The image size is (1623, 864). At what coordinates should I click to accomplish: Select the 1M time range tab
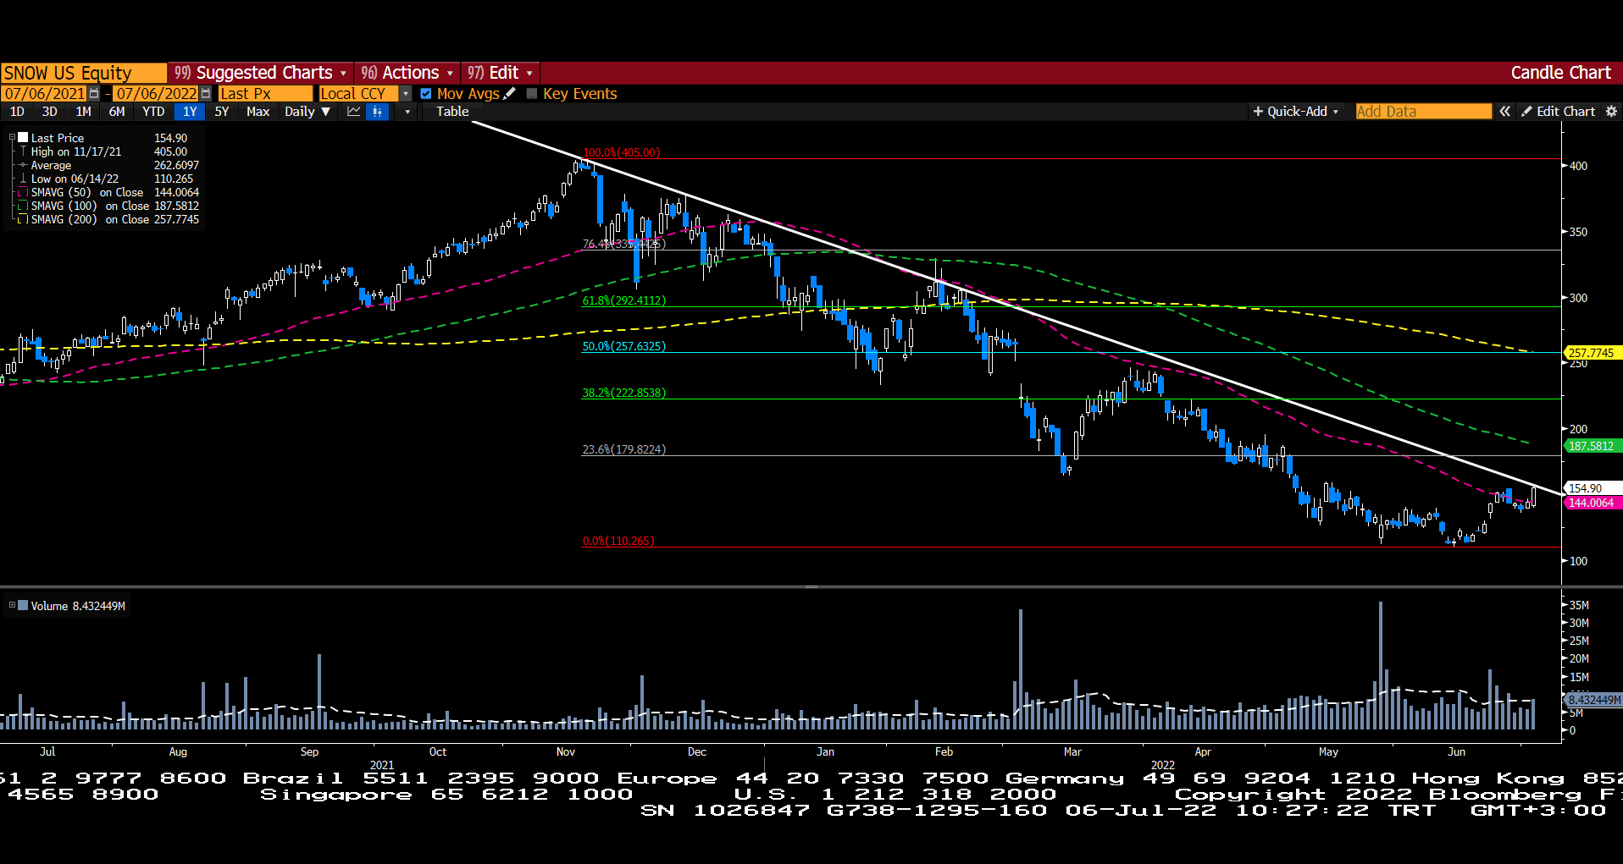(x=83, y=112)
